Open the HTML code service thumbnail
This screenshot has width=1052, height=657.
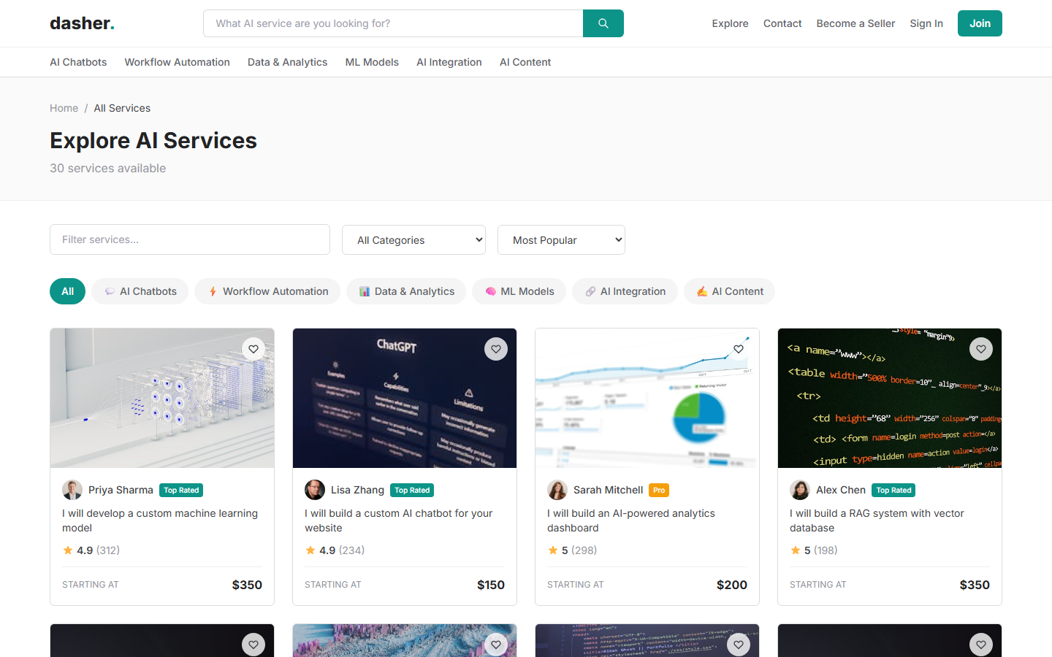pyautogui.click(x=890, y=398)
